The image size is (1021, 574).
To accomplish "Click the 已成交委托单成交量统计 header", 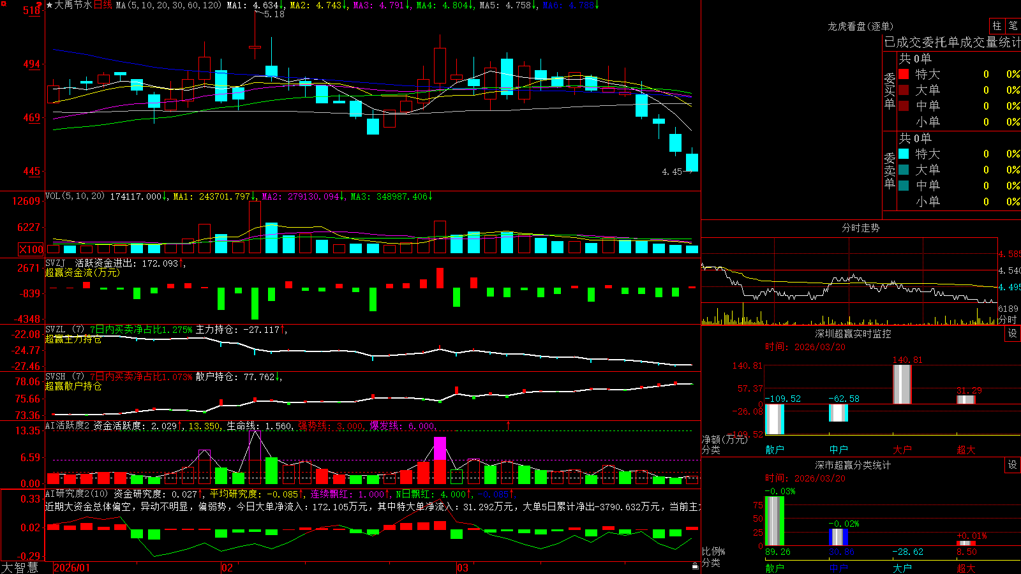I will pos(952,42).
